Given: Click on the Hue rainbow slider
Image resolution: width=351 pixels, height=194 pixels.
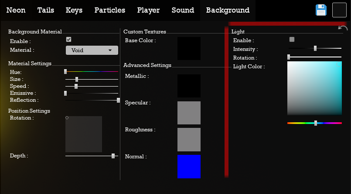Looking at the screenshot, I should (92, 72).
